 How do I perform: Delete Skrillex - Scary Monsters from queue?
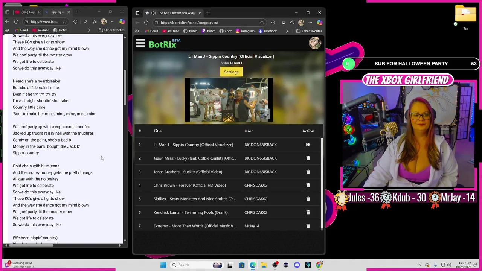[308, 199]
